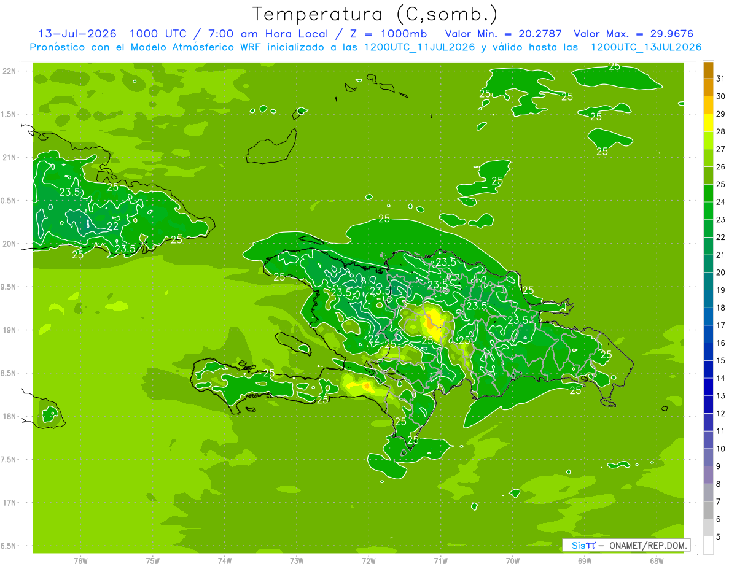
Task: Click legend value '15'
Action: click(721, 360)
